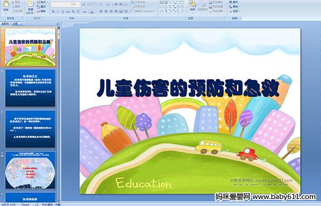Switch to the Outline pane tab
The image size is (321, 206).
(15, 24)
